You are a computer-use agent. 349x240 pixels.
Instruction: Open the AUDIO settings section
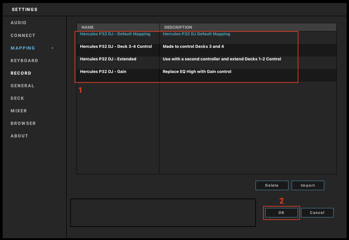[x=18, y=23]
